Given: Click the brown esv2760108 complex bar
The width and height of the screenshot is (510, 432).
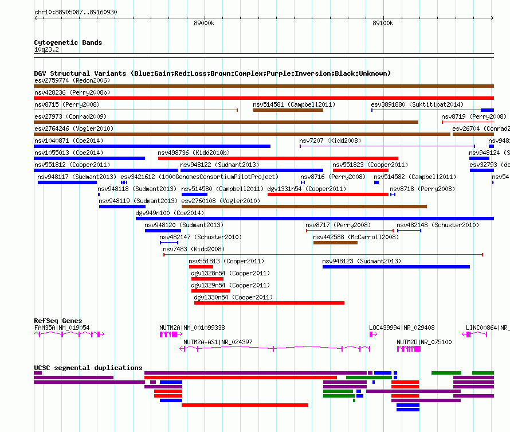Looking at the screenshot, I should (304, 207).
